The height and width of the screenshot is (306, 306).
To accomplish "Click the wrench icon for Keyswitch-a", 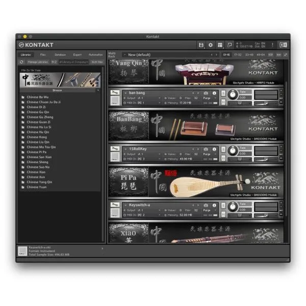I will point(115,205).
